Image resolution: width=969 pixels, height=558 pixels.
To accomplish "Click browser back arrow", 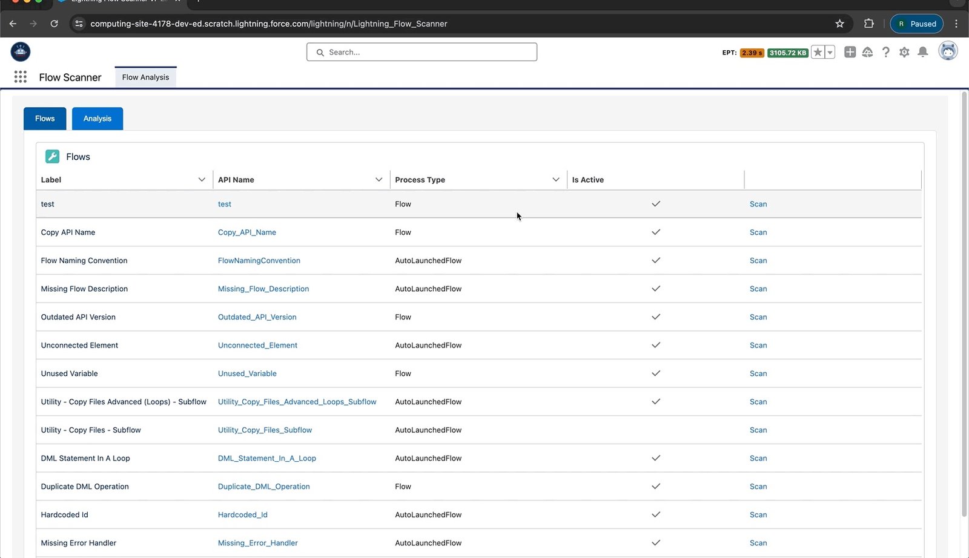I will coord(13,24).
